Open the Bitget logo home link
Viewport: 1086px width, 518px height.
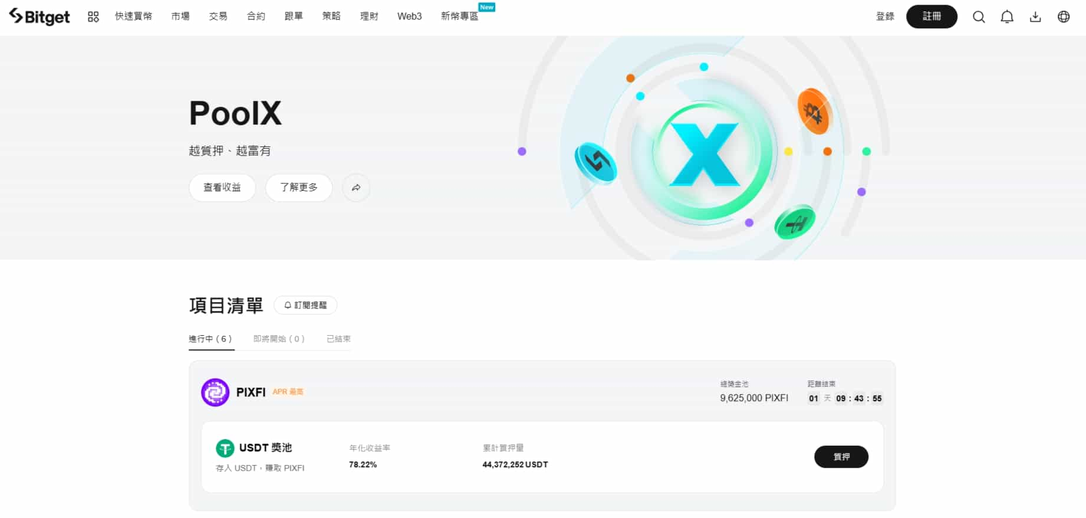(x=40, y=17)
